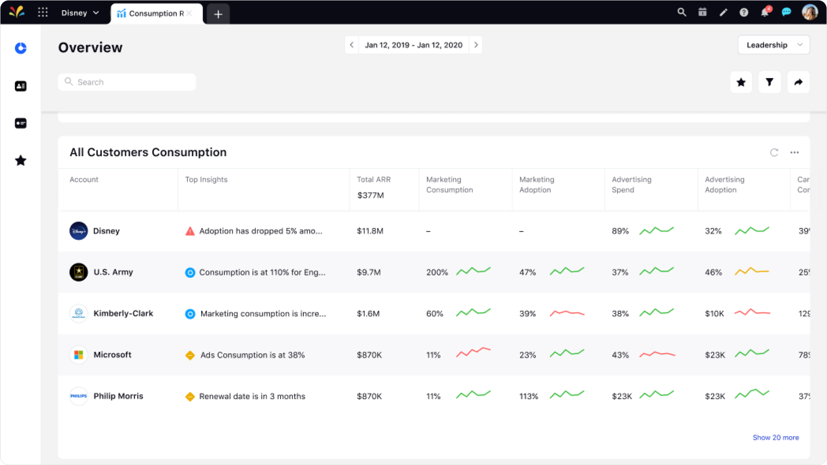Open 'Consumption is at 110%' insight

(x=262, y=273)
